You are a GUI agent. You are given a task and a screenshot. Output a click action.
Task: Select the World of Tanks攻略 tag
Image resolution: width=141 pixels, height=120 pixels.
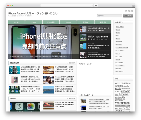(x=123, y=106)
